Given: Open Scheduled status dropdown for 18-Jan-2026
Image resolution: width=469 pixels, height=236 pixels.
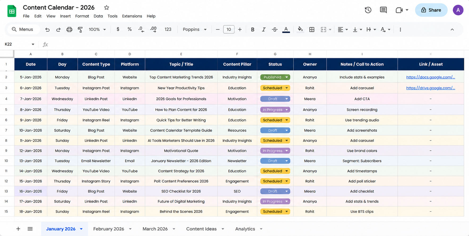Looking at the screenshot, I should [275, 212].
